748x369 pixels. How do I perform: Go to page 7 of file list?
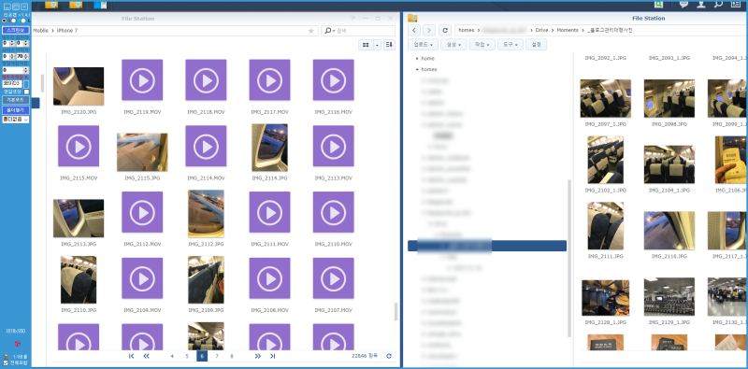[x=217, y=356]
